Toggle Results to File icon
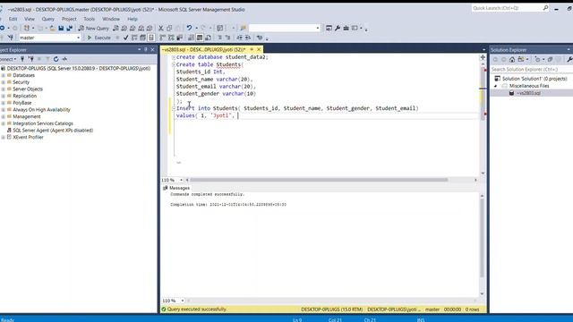Viewport: 573px width, 322px height. click(208, 38)
